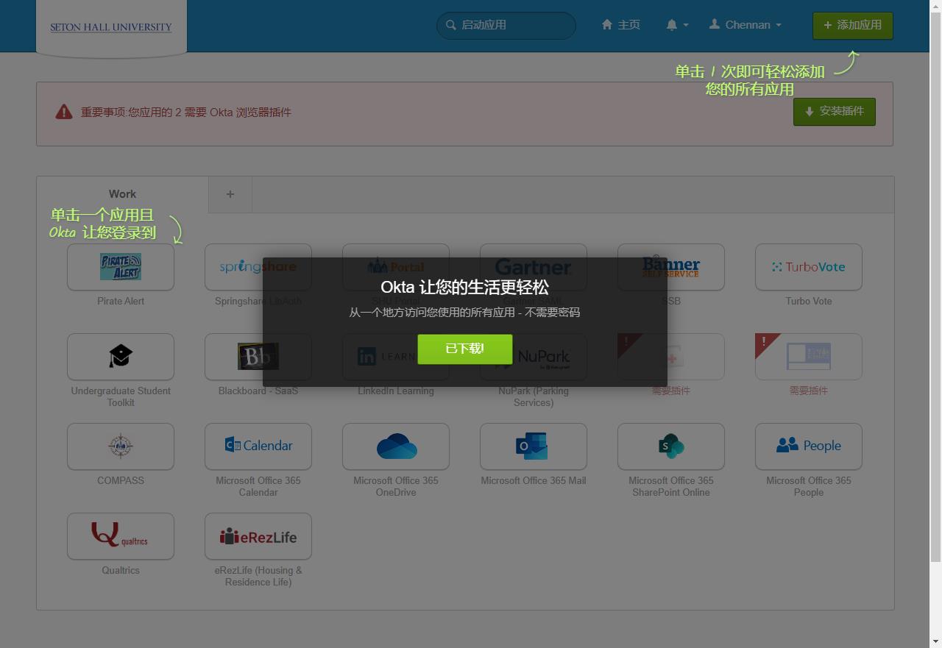The width and height of the screenshot is (942, 648).
Task: Open NuPark Parking Services tile
Action: click(534, 357)
